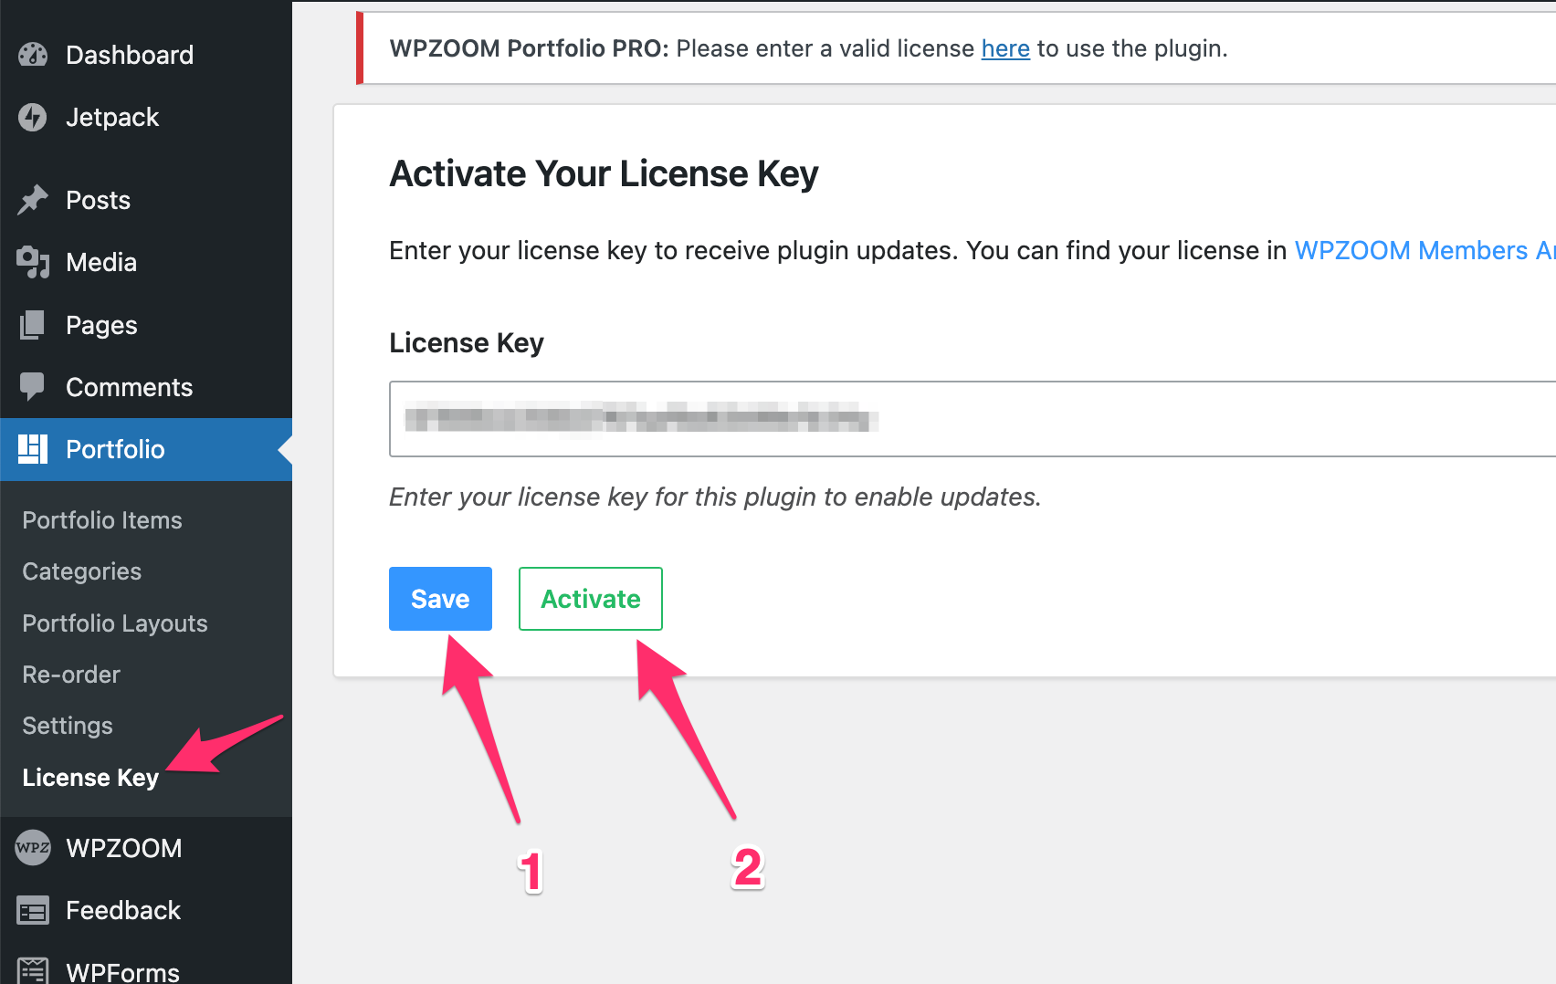The width and height of the screenshot is (1556, 984).
Task: Click the Dashboard gauge icon
Action: tap(33, 55)
